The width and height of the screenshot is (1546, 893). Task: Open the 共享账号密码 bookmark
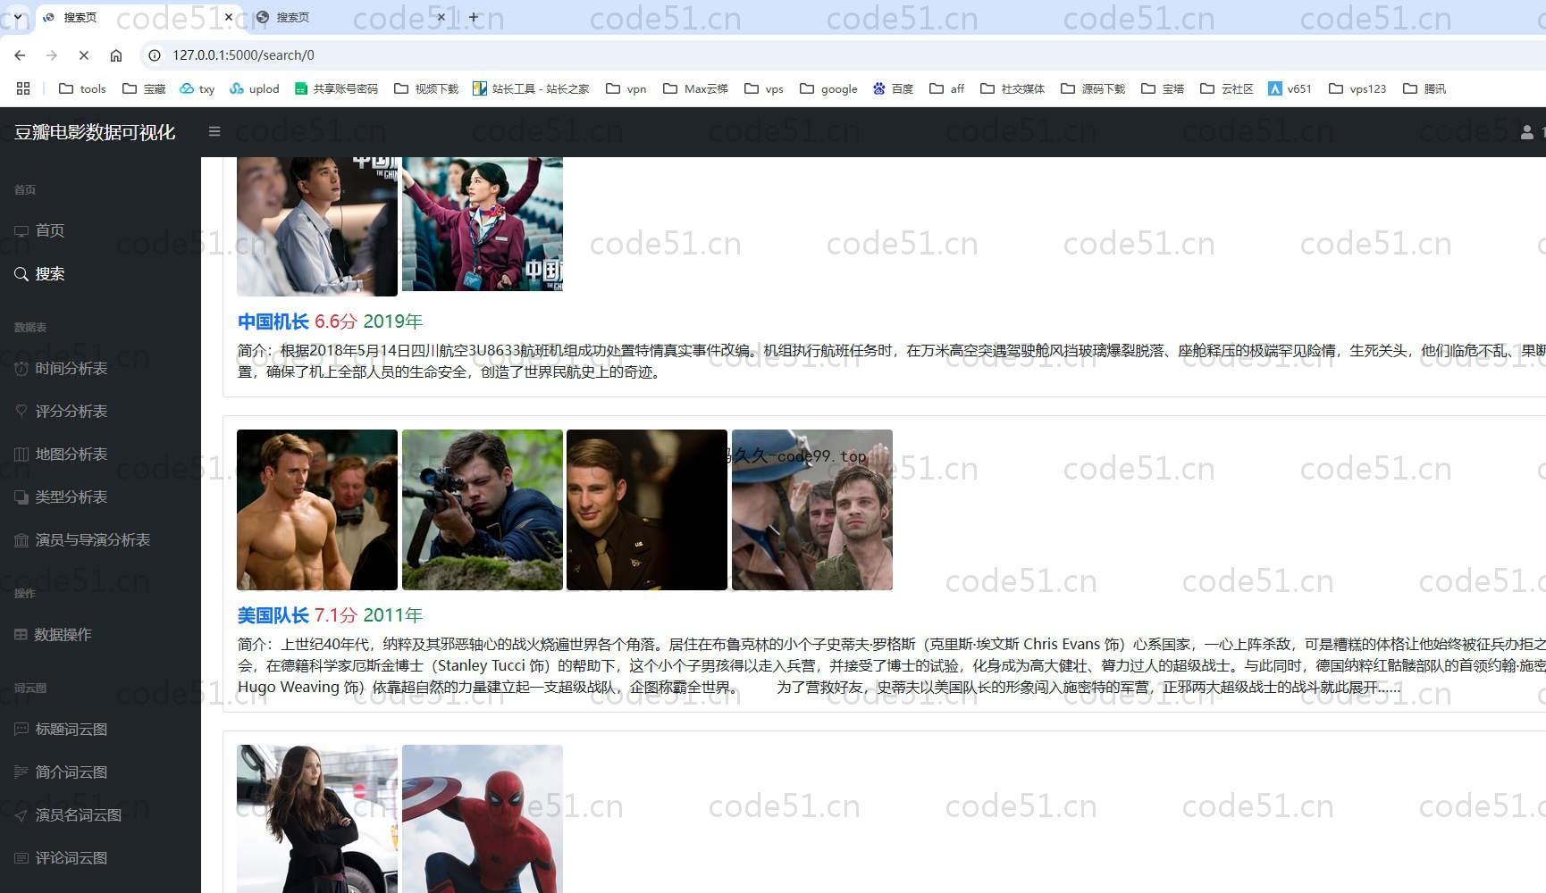click(x=336, y=88)
